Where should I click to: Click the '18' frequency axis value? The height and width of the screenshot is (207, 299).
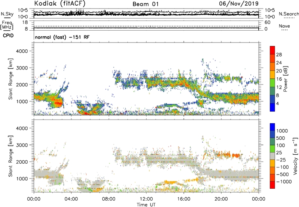click(x=25, y=22)
